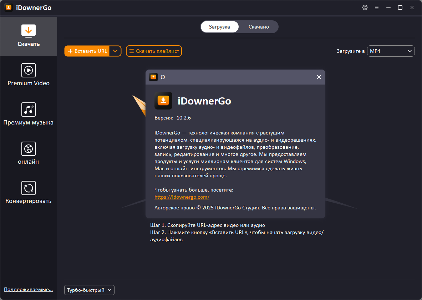Click the small icon in the about dialog header

153,77
